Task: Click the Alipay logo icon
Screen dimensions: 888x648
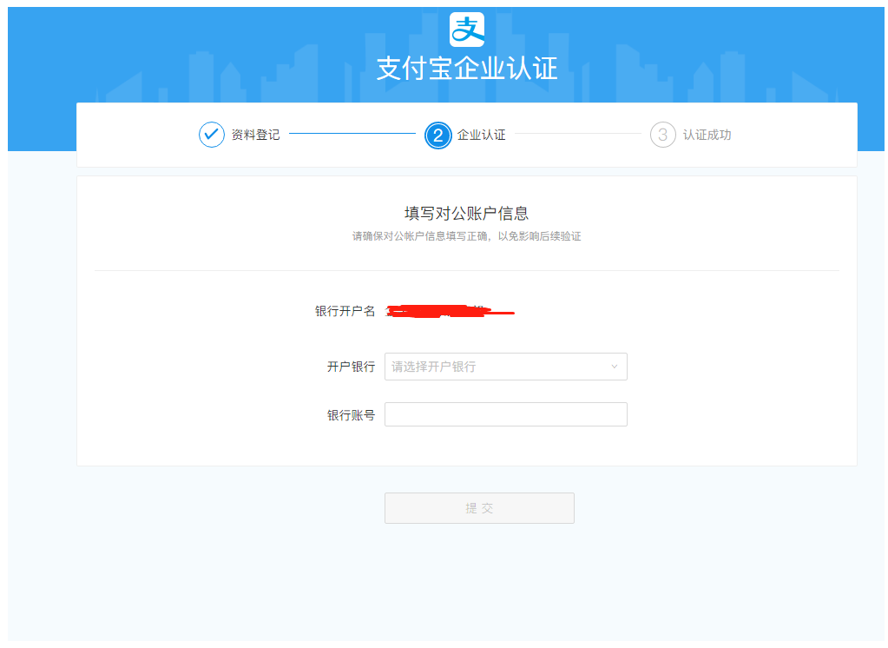Action: point(466,30)
